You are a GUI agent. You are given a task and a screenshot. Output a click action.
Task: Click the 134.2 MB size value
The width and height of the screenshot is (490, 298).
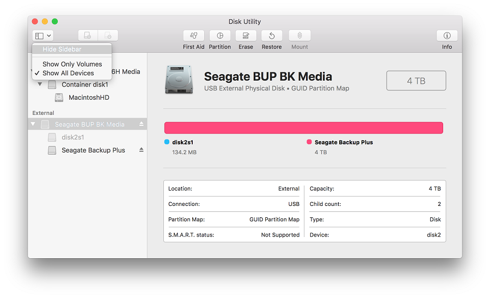pos(185,153)
